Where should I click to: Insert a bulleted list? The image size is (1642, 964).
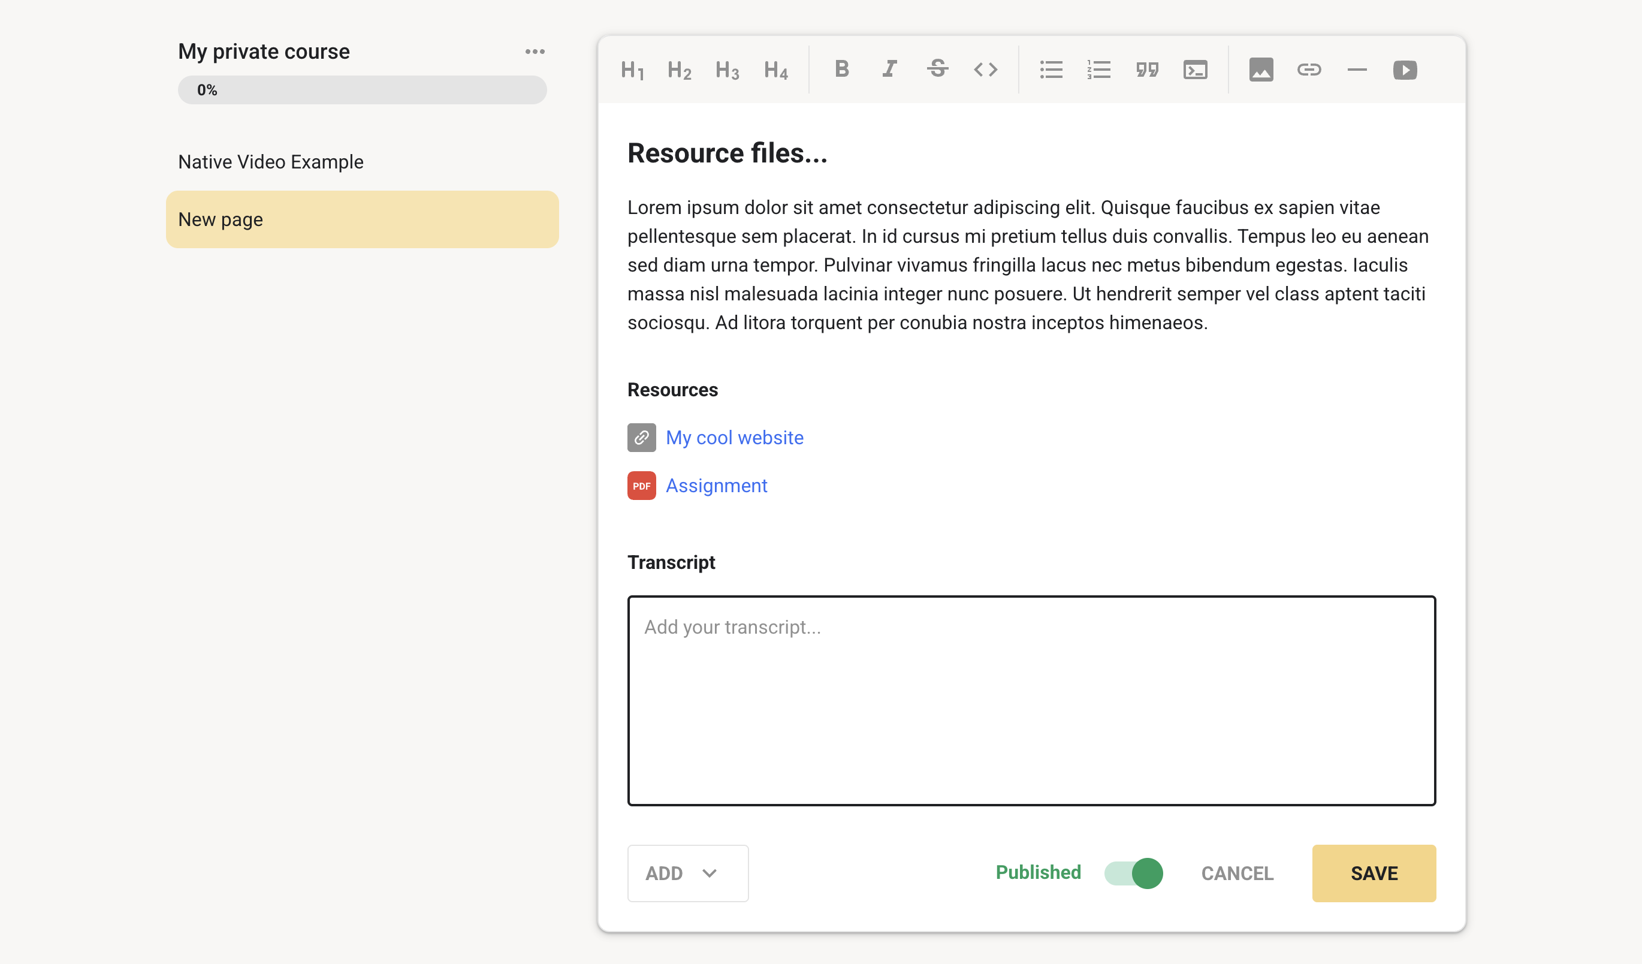click(1051, 70)
